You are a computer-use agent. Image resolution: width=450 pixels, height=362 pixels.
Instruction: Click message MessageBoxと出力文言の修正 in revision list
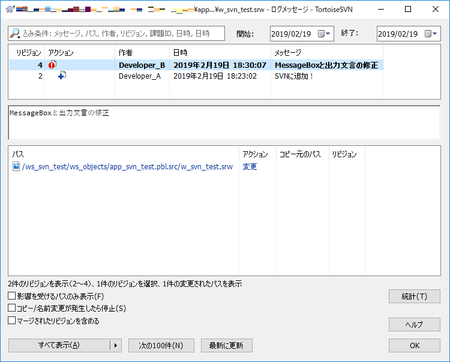tap(326, 65)
